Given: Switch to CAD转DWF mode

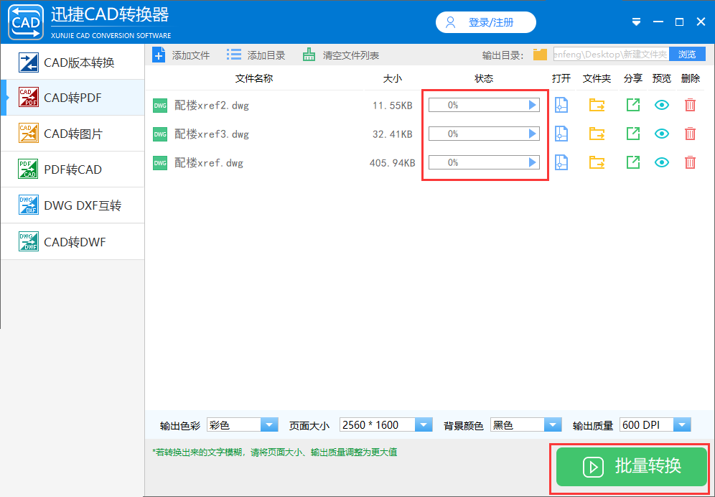Looking at the screenshot, I should (x=73, y=241).
